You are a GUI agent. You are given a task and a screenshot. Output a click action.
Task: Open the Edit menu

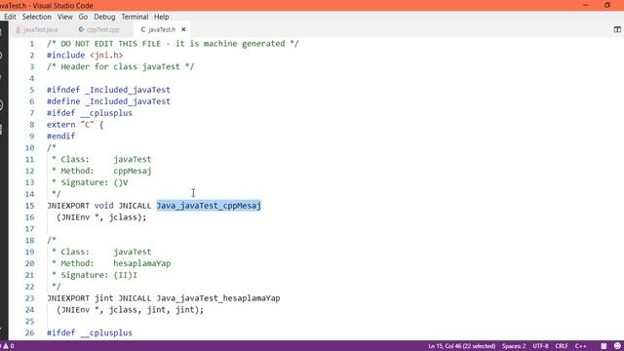10,17
